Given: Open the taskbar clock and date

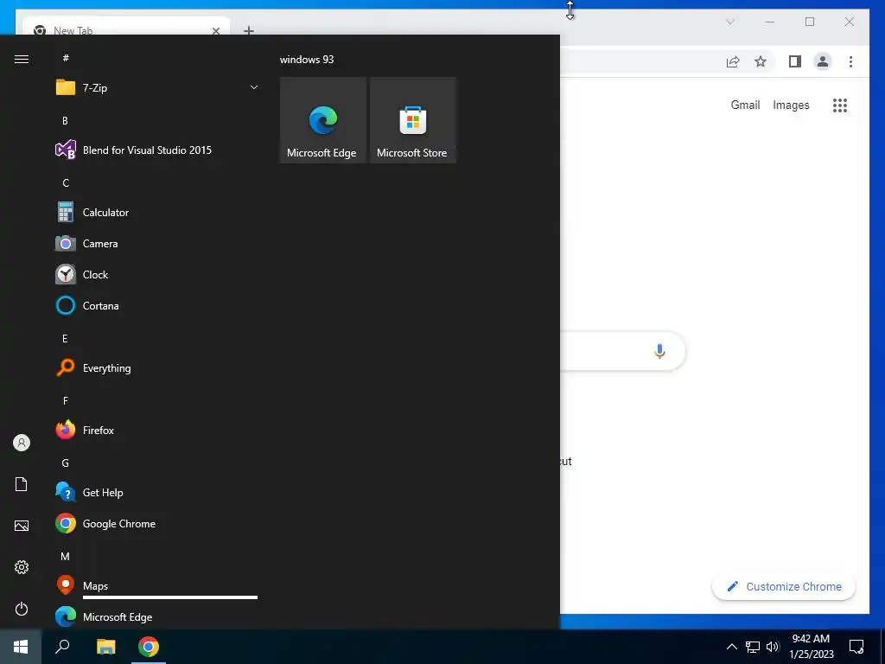Looking at the screenshot, I should [811, 647].
